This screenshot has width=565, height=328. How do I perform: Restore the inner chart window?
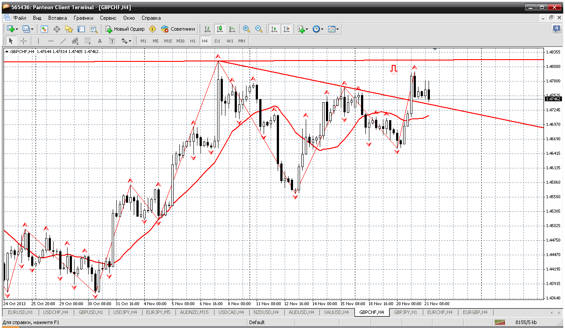551,18
